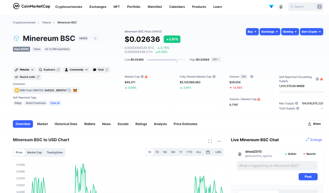Open the chart date range calendar
This screenshot has width=329, height=193.
click(208, 152)
